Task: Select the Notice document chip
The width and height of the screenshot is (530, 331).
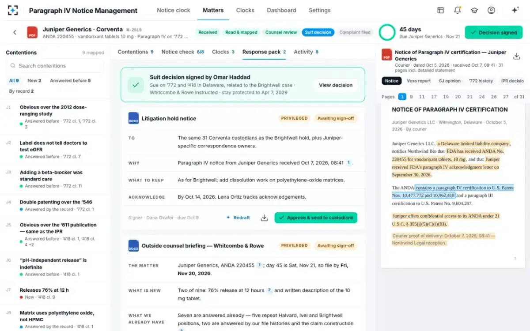Action: (391, 81)
